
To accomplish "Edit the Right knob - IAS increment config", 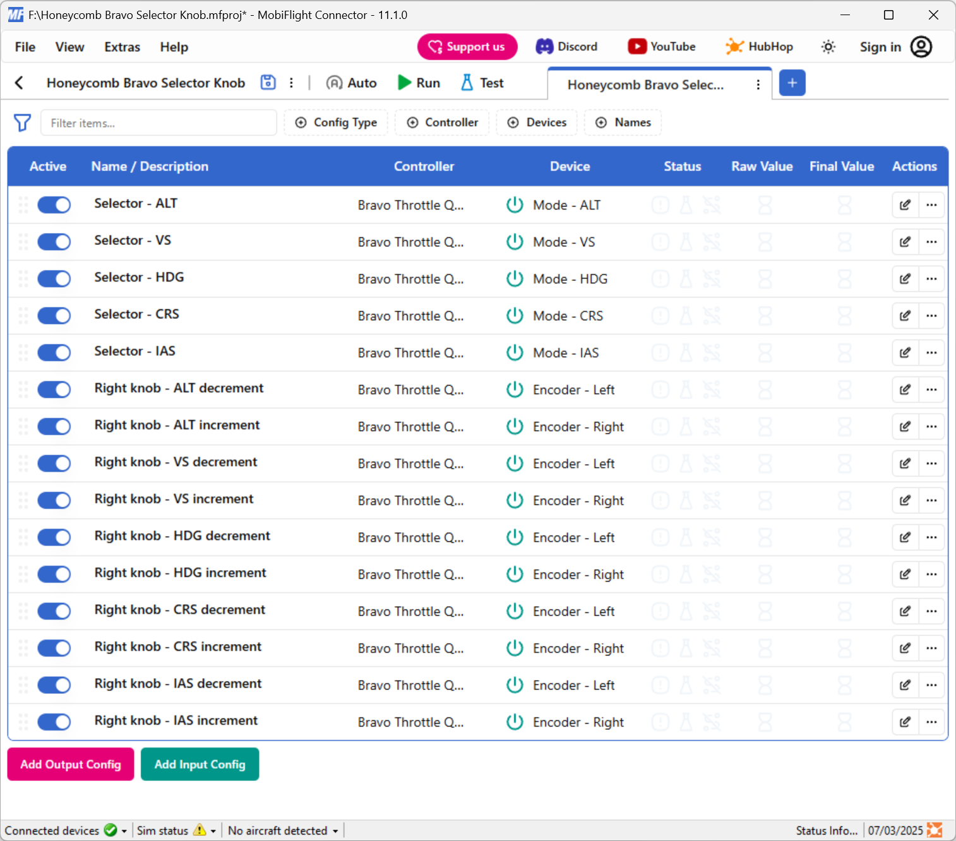I will click(x=905, y=722).
